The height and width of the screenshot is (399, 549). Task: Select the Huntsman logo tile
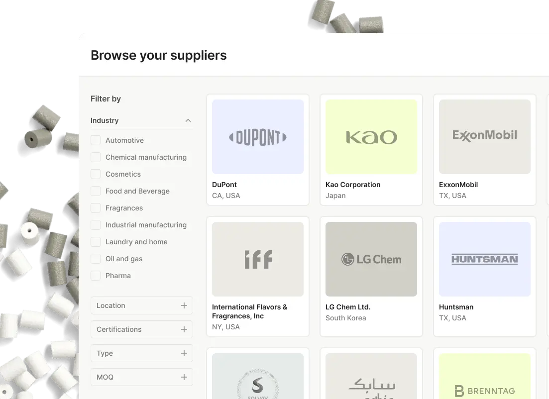pos(485,259)
